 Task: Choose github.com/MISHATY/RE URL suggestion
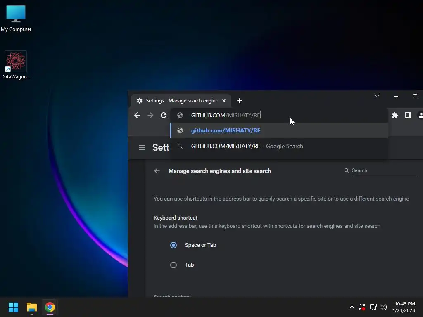pyautogui.click(x=279, y=130)
